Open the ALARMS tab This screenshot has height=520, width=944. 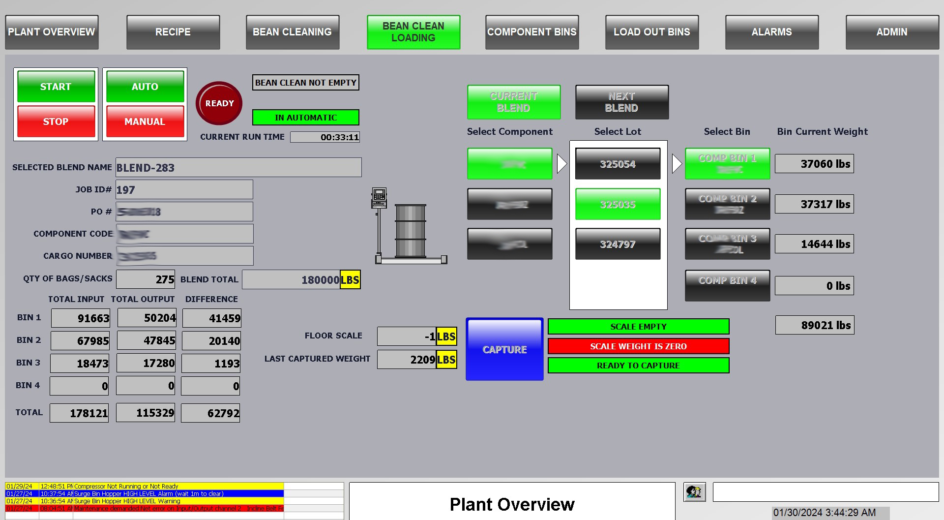coord(771,32)
